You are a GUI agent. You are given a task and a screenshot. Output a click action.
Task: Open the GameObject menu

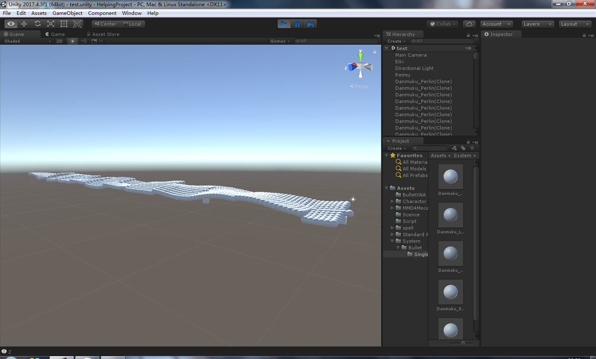(67, 13)
